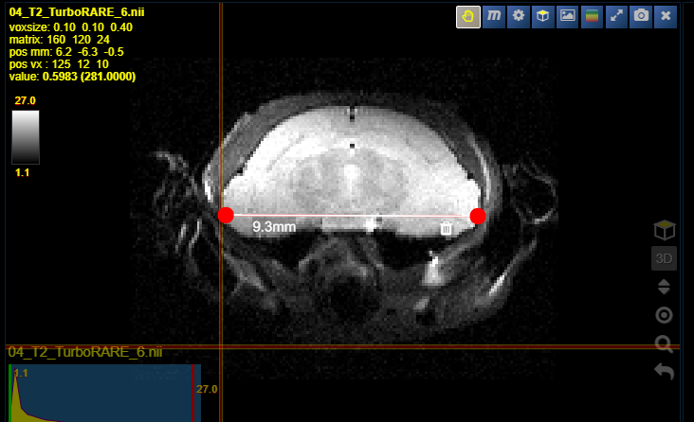
Task: Close the viewer with X button
Action: 666,17
